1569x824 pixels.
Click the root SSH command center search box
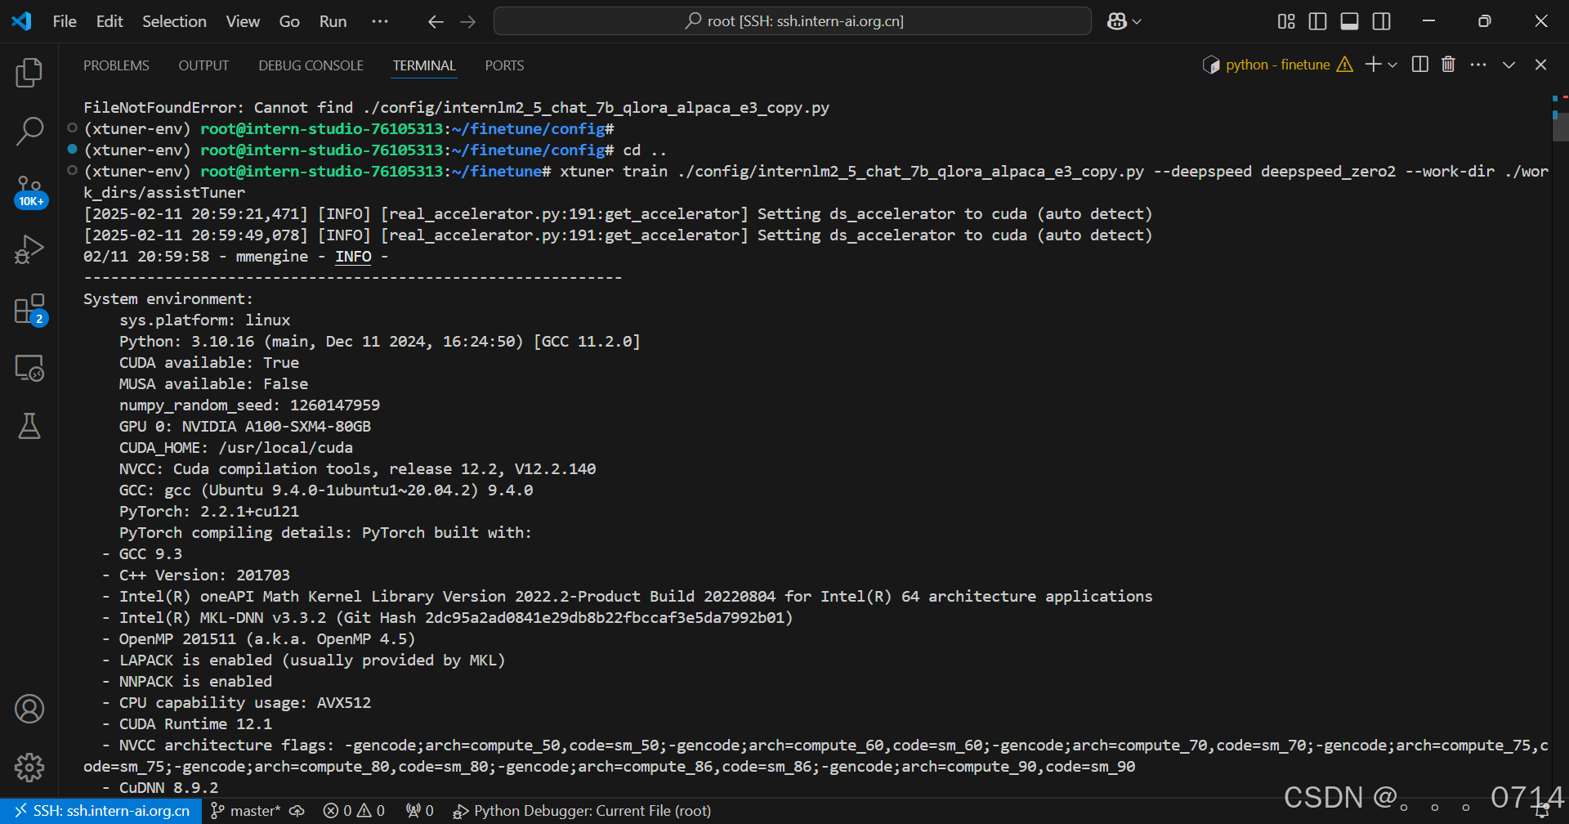[x=793, y=21]
